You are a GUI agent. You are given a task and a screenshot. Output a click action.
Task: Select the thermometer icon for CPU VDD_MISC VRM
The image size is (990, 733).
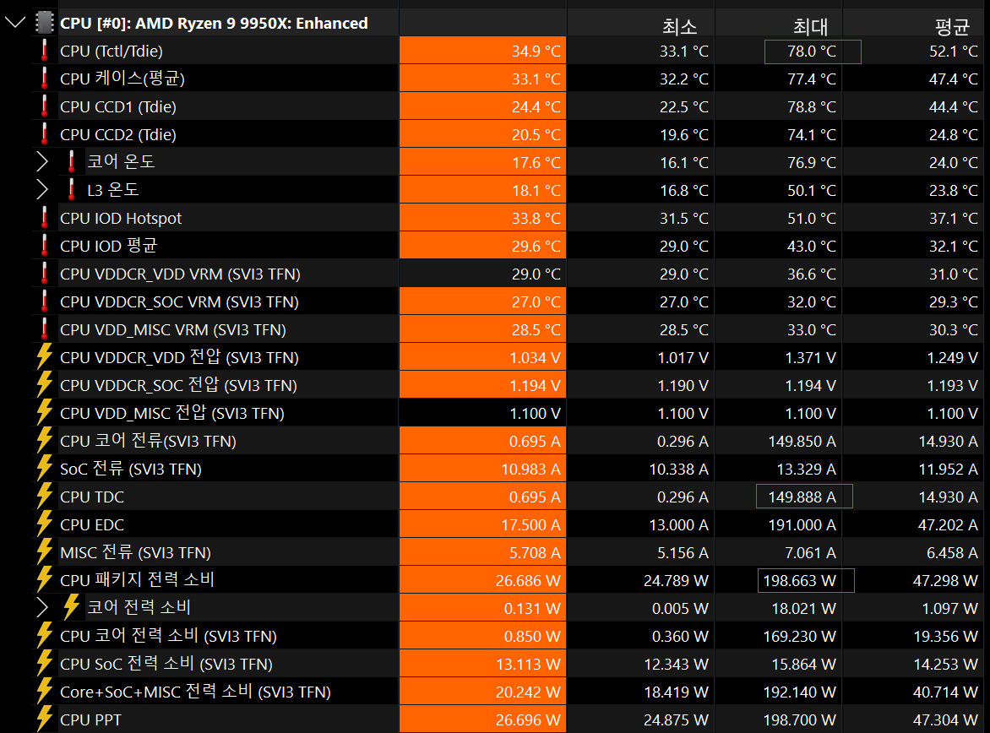tap(44, 329)
